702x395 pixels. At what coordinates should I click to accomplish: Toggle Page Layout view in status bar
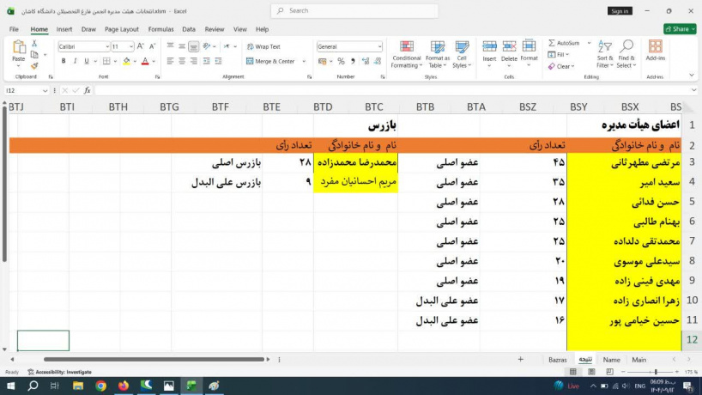click(x=591, y=372)
